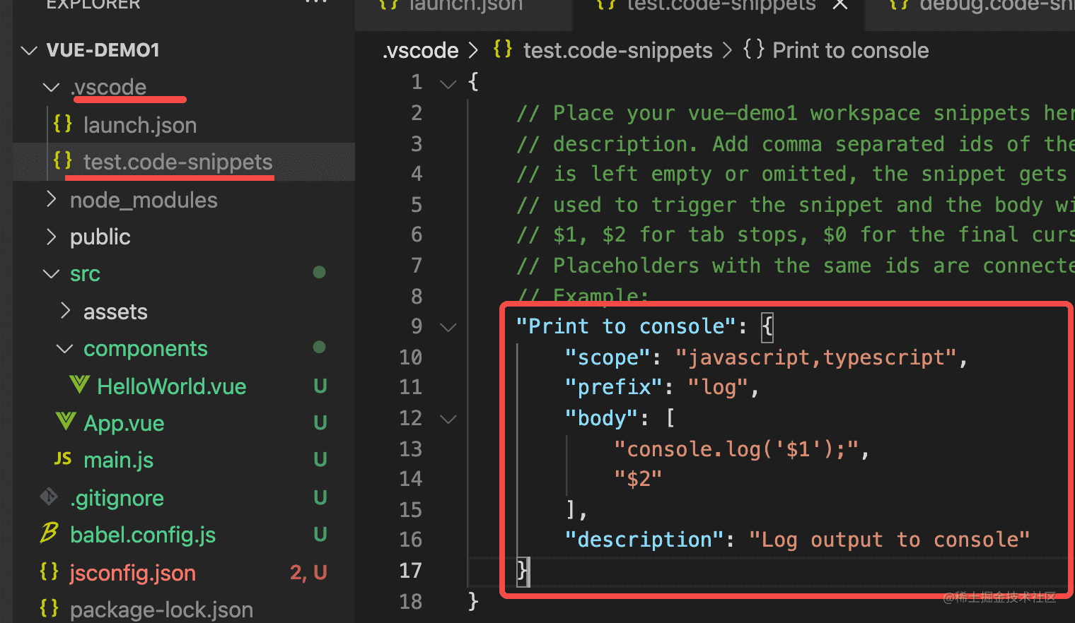Click the Vue icon next to App.vue

pos(66,422)
